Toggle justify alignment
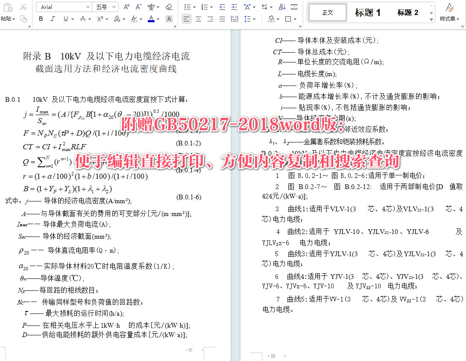Screen dimensions: 466x361 click(222, 19)
